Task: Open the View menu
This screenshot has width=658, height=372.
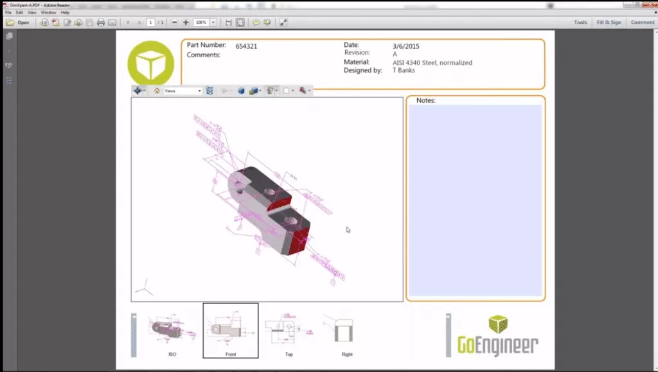Action: pos(31,13)
